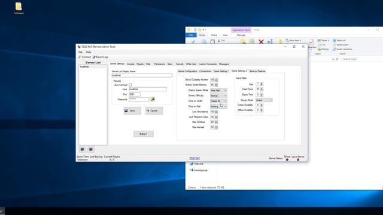
Task: Click the Button1 button
Action: pos(144,134)
